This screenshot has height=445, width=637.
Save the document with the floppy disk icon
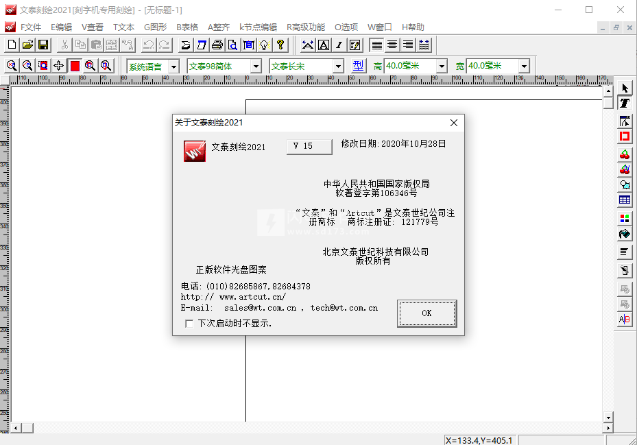tap(43, 45)
